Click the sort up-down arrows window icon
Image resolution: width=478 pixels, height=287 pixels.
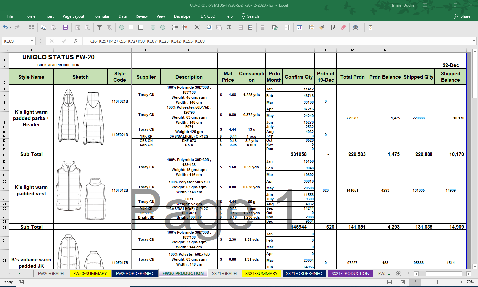tap(300, 27)
